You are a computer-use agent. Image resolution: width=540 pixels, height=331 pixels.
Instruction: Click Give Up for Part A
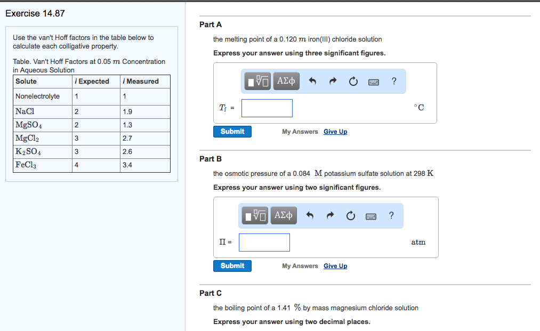pos(335,131)
